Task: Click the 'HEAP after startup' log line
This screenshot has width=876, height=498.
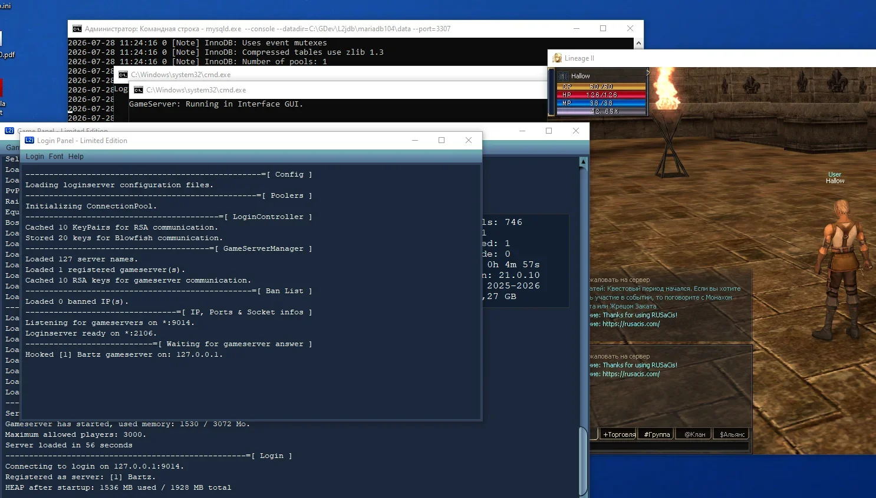Action: (x=118, y=488)
